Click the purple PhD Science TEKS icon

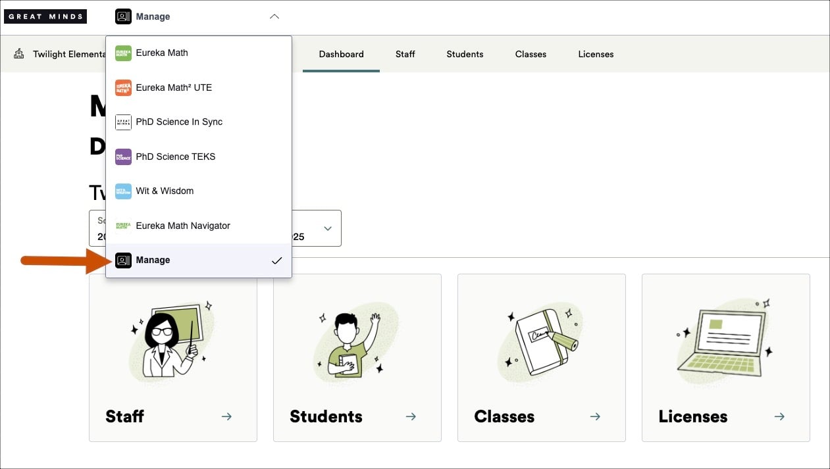pos(123,157)
